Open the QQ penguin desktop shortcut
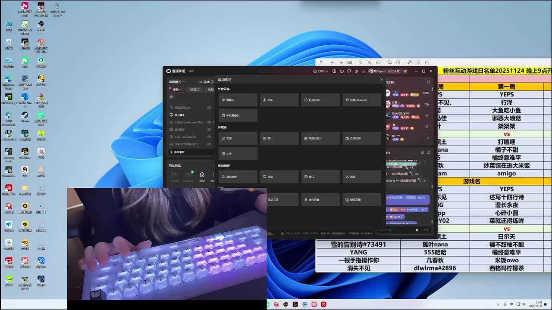This screenshot has height=310, width=552. (x=25, y=171)
